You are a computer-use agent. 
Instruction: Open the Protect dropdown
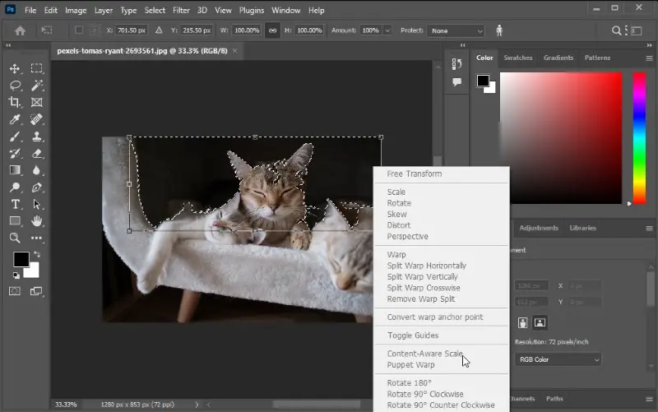click(x=456, y=30)
